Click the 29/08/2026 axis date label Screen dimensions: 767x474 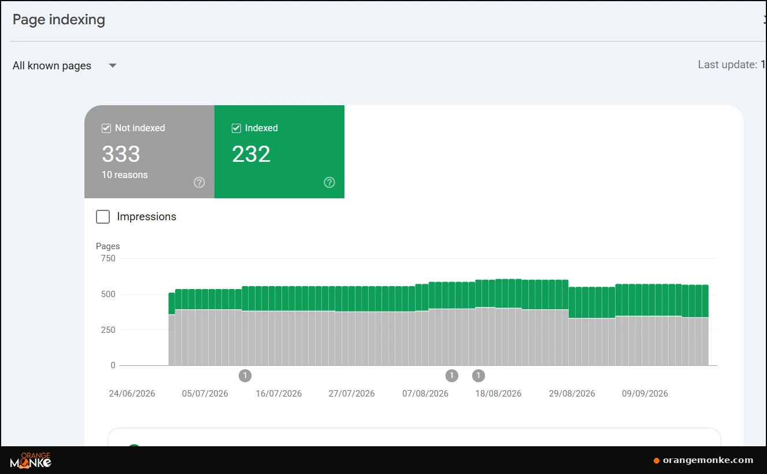[572, 394]
